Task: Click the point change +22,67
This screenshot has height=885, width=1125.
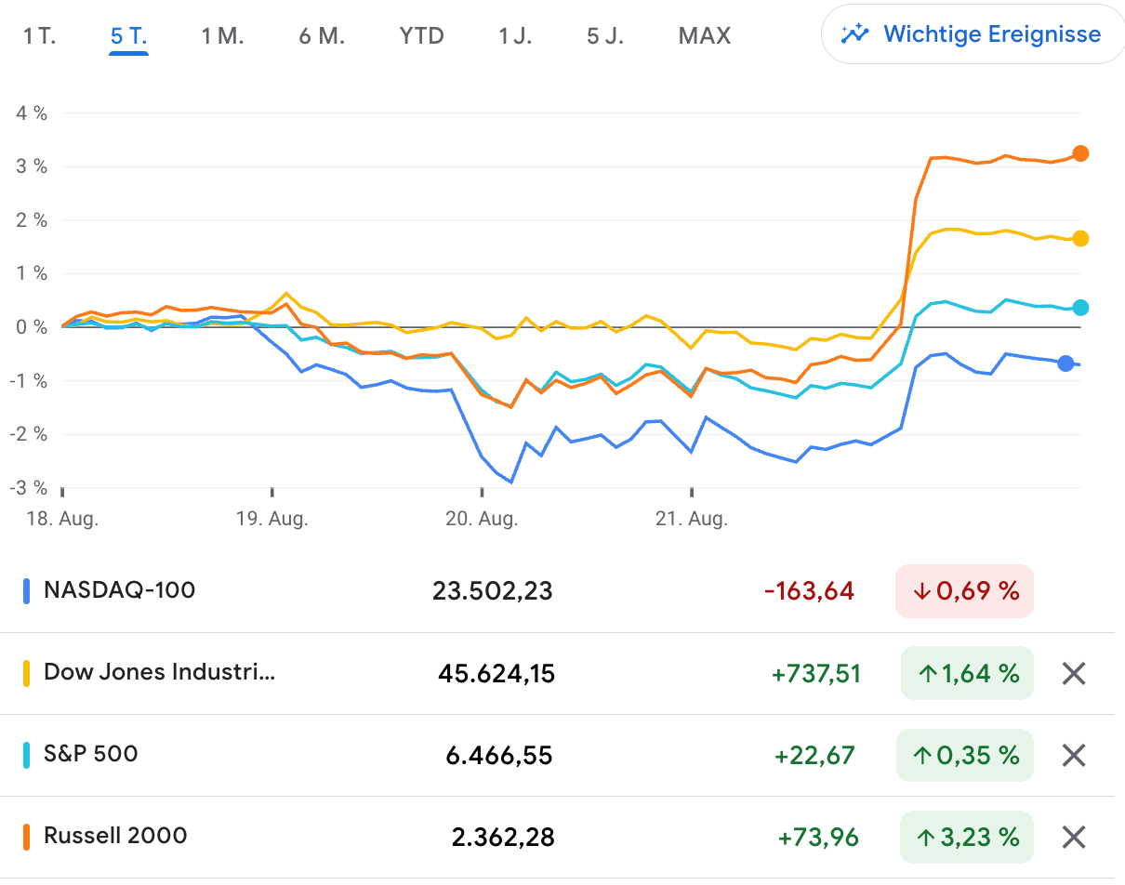Action: [x=814, y=755]
